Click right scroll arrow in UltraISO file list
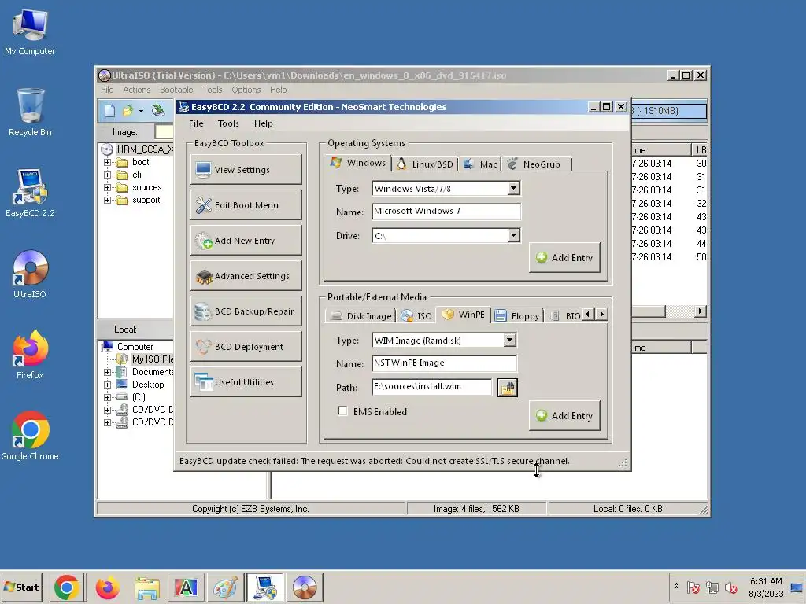The height and width of the screenshot is (604, 806). [700, 311]
